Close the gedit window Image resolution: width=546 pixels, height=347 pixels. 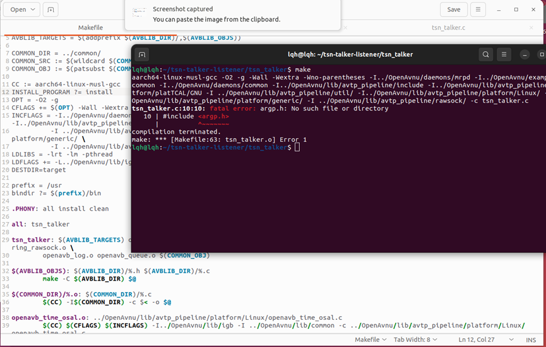[533, 9]
